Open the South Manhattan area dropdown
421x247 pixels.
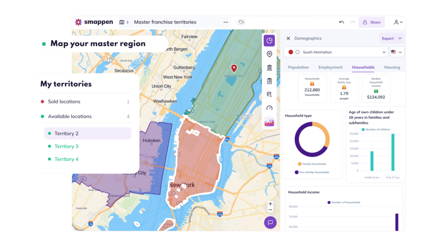pos(336,52)
